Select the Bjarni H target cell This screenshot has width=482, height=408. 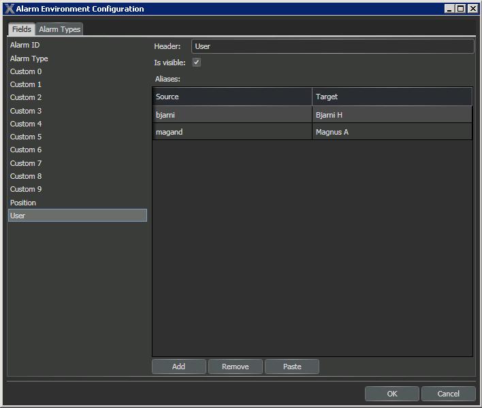[x=392, y=115]
